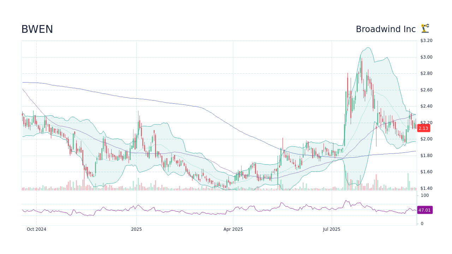
Task: Click the 2025 label on the time axis
Action: pyautogui.click(x=136, y=229)
